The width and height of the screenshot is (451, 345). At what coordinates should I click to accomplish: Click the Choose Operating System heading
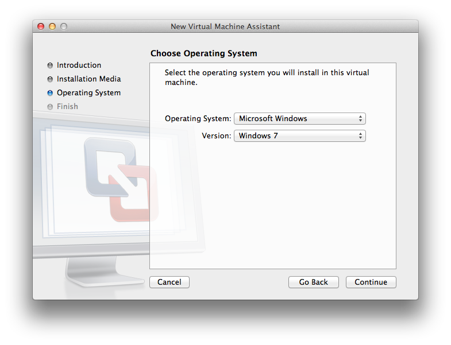(203, 53)
